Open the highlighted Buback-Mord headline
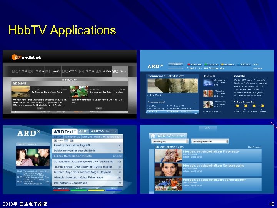 [x=87, y=156]
